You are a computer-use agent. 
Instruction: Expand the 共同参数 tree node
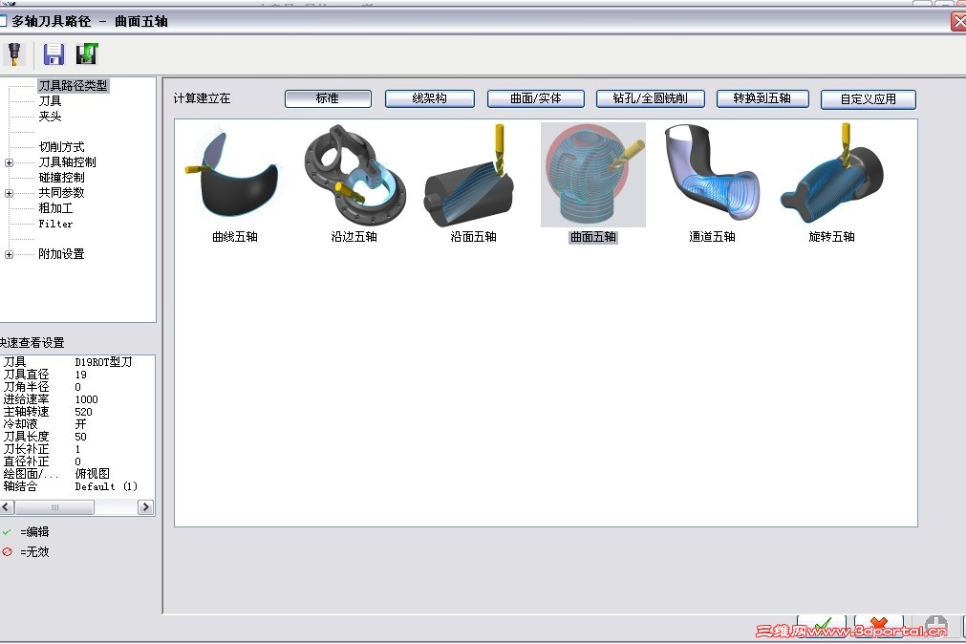[x=9, y=194]
